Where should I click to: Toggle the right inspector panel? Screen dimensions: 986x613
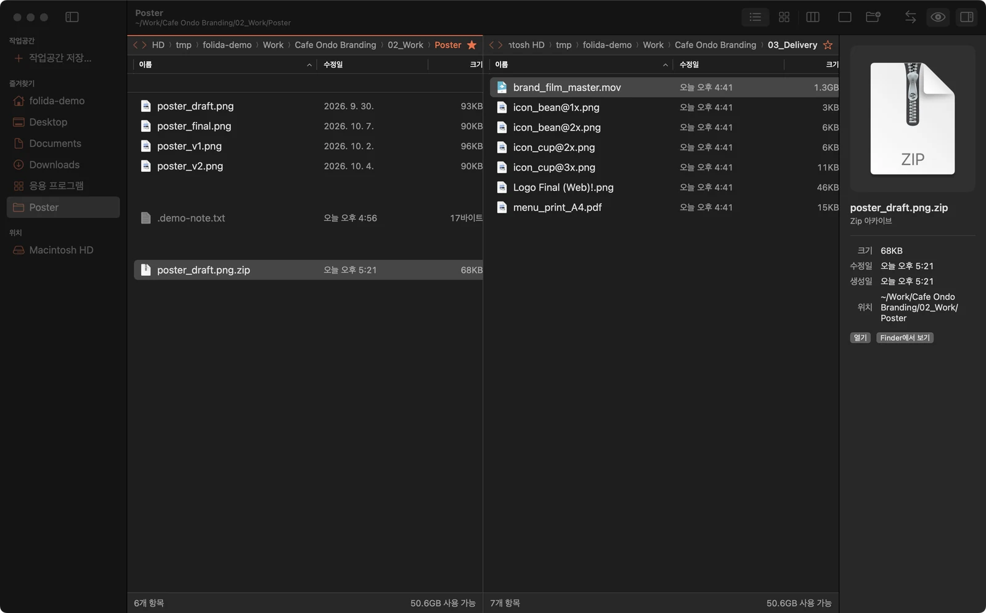[967, 17]
